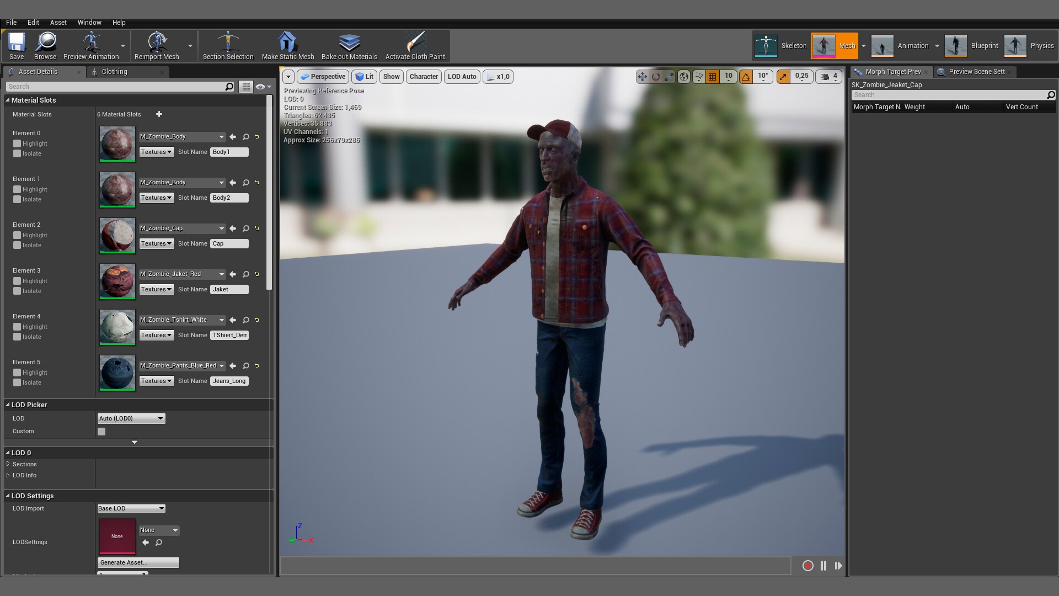The width and height of the screenshot is (1059, 596).
Task: Toggle camera speed settings
Action: click(x=825, y=77)
